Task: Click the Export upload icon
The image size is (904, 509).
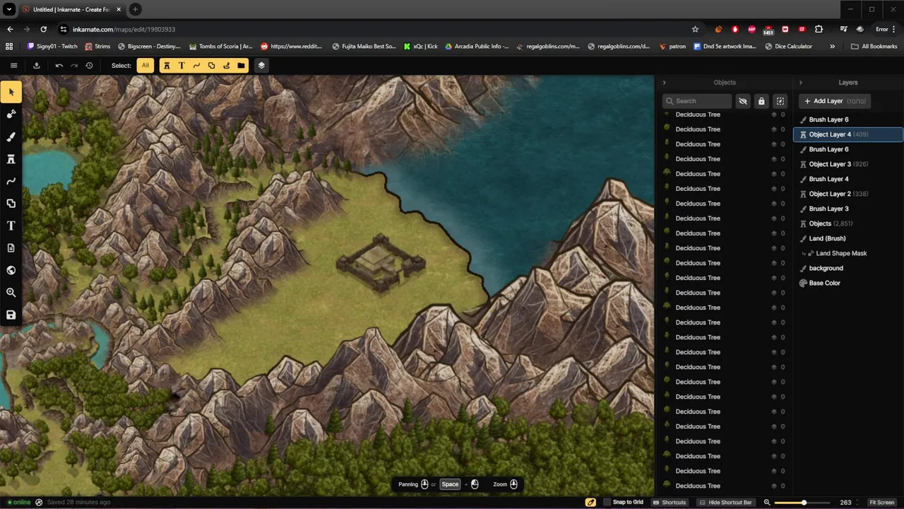Action: point(36,65)
